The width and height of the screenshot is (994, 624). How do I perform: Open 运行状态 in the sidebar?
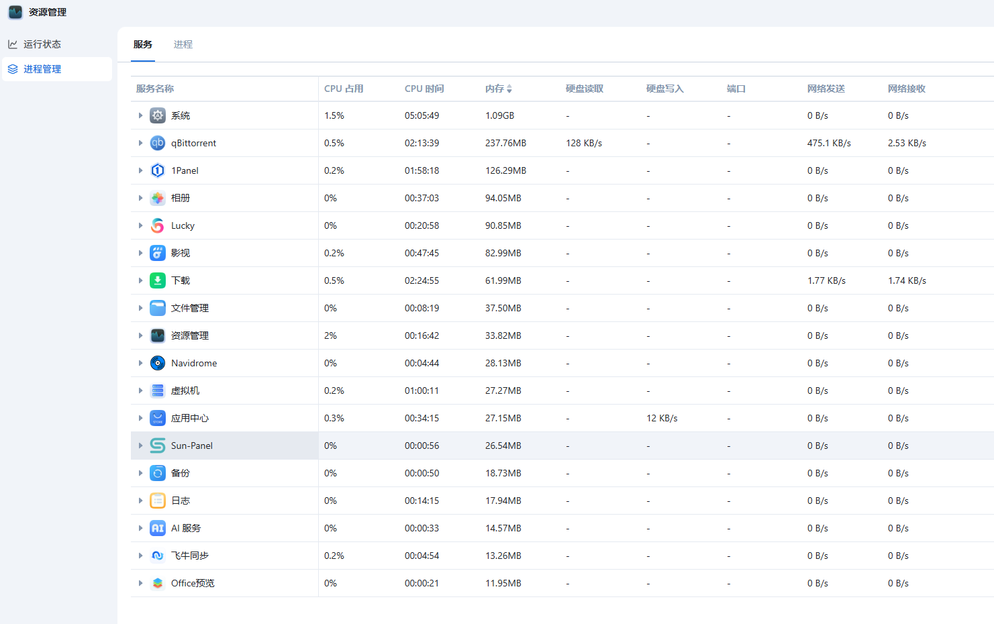42,44
